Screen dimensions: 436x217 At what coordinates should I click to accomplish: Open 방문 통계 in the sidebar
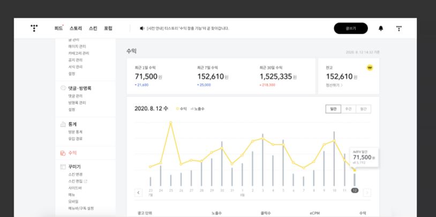point(76,132)
